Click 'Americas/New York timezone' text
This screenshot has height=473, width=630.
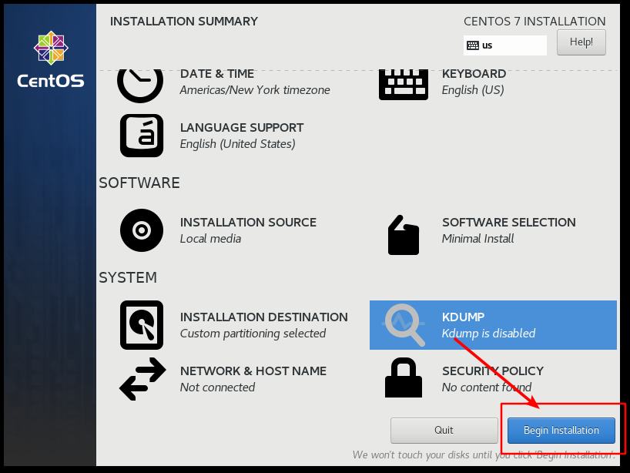click(x=255, y=90)
